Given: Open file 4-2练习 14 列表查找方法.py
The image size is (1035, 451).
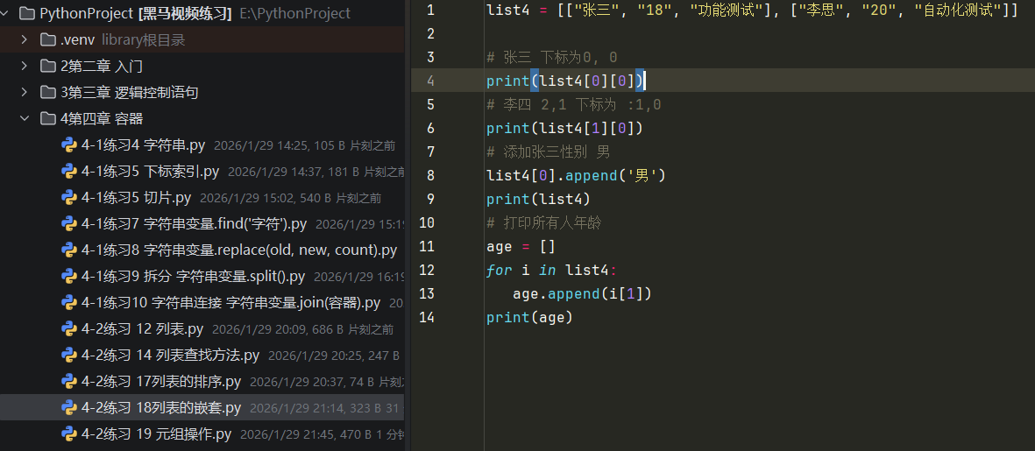Looking at the screenshot, I should pyautogui.click(x=170, y=356).
